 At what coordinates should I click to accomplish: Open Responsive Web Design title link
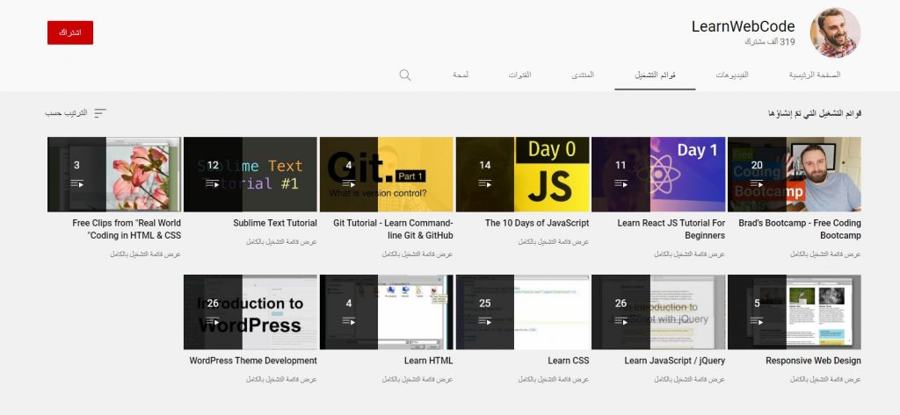point(813,361)
